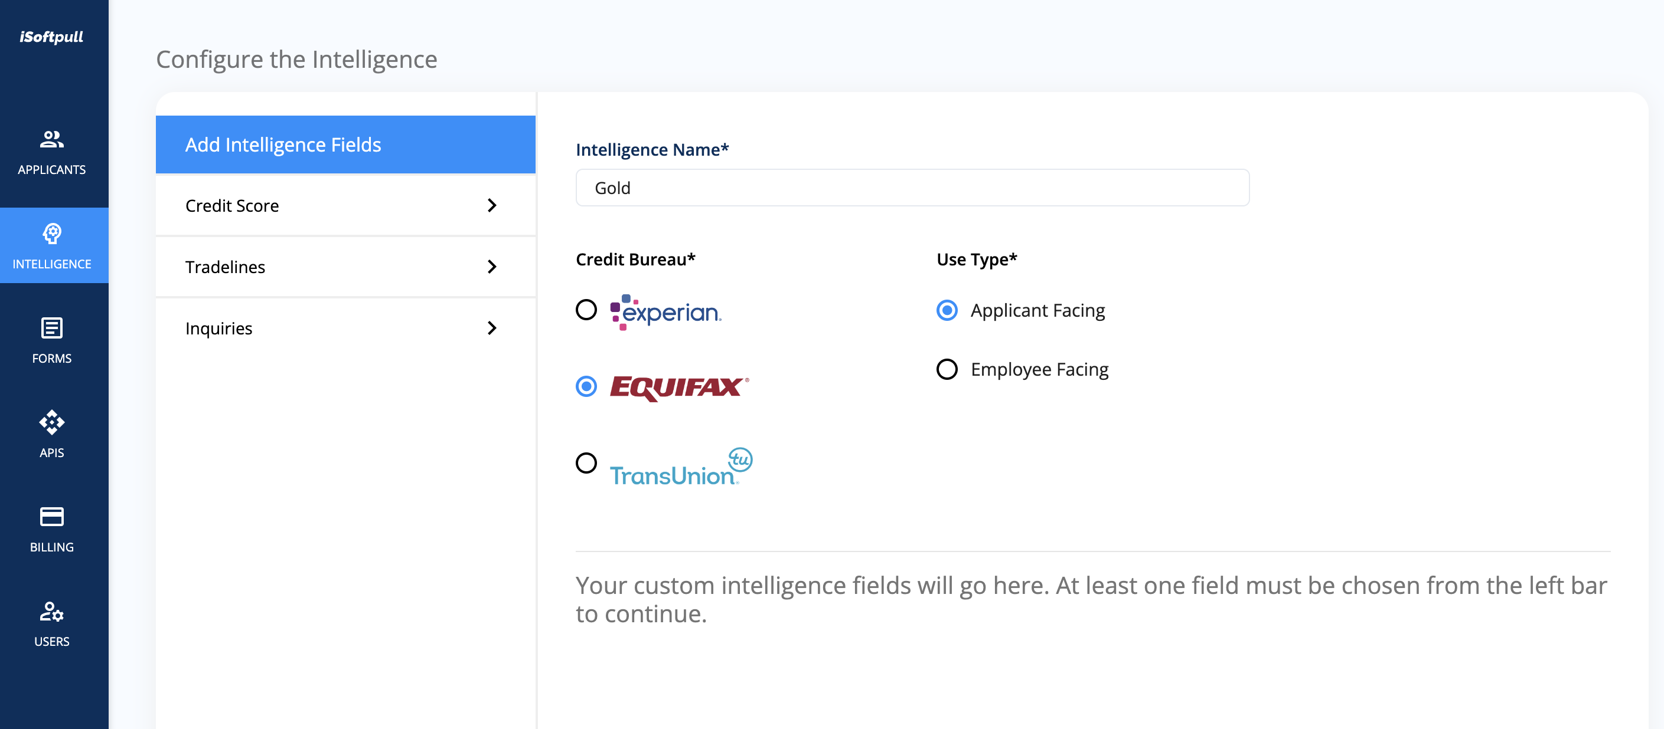The image size is (1664, 729).
Task: Click the Intelligence Name input field
Action: point(912,188)
